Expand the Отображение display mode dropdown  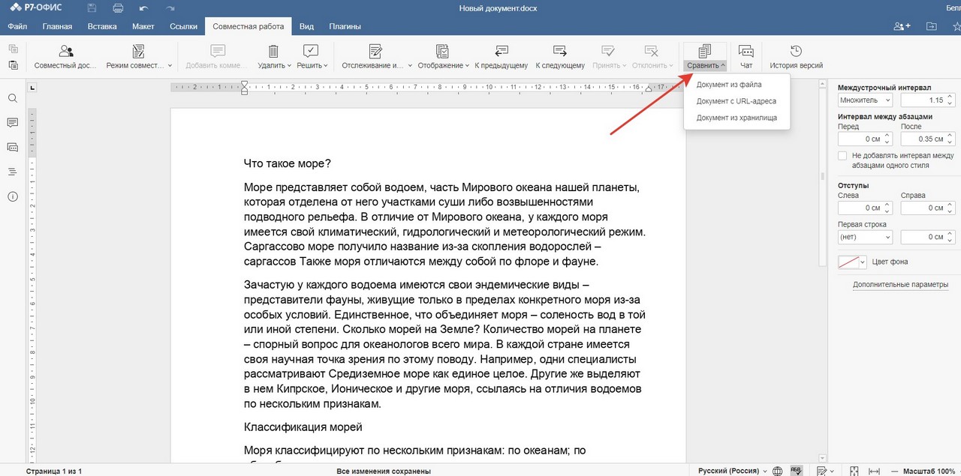pos(443,57)
